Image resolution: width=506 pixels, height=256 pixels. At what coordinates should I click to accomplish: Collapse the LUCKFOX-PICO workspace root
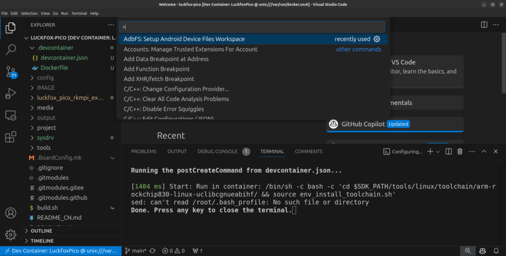click(x=72, y=37)
